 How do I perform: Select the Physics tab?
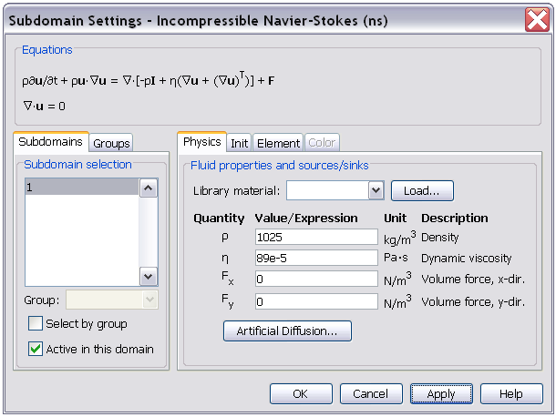[x=201, y=142]
